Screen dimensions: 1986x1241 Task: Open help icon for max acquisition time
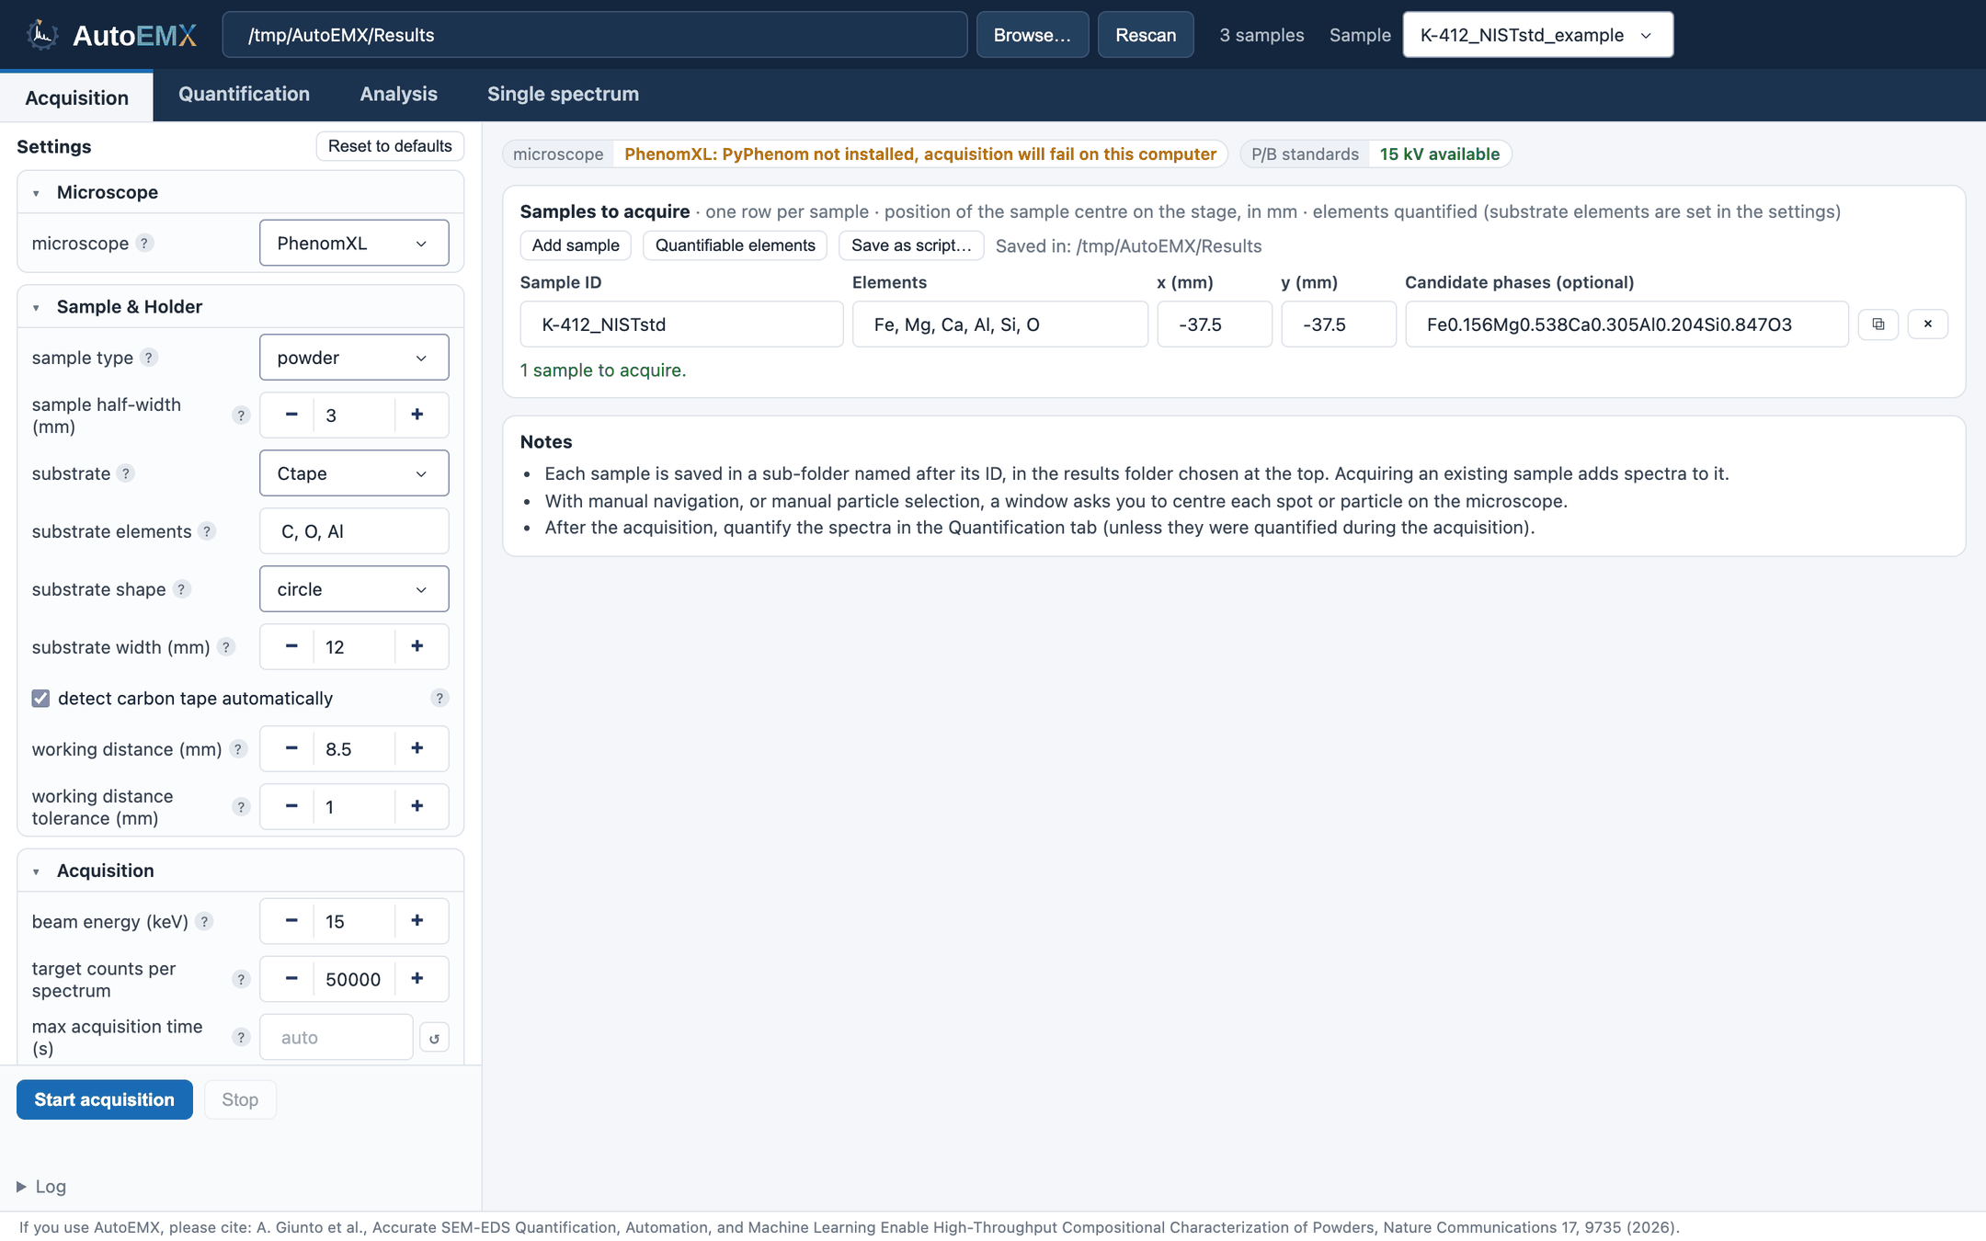tap(241, 1038)
